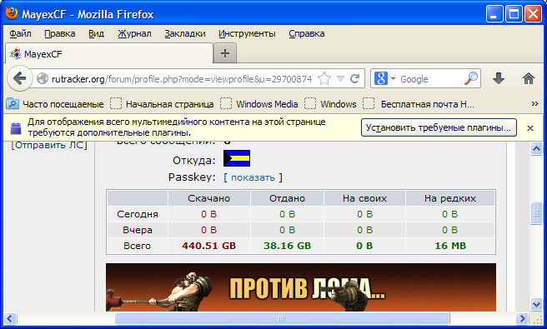The image size is (547, 329).
Task: Click the horizontal scrollbar thumb
Action: coord(282,318)
